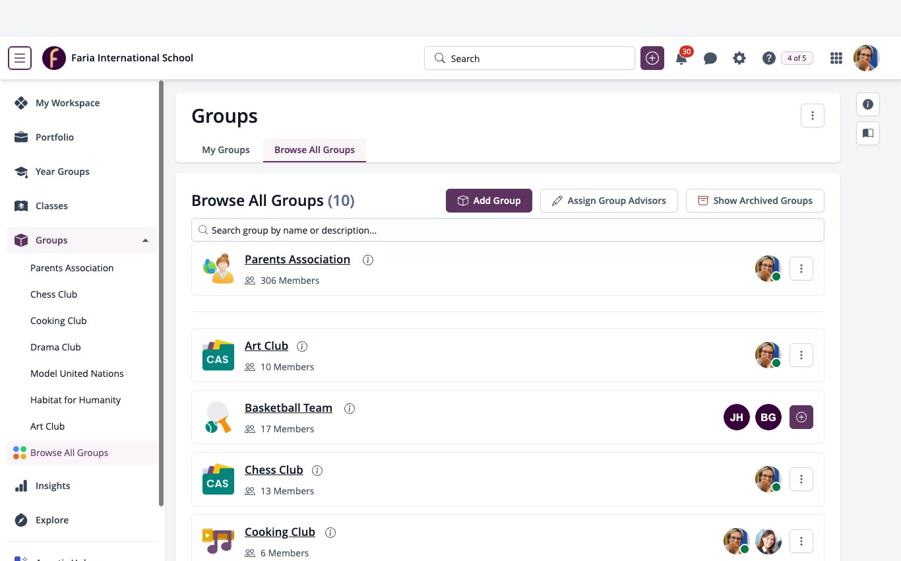Open the Basketball Team group link
Viewport: 901px width, 561px height.
pos(288,408)
